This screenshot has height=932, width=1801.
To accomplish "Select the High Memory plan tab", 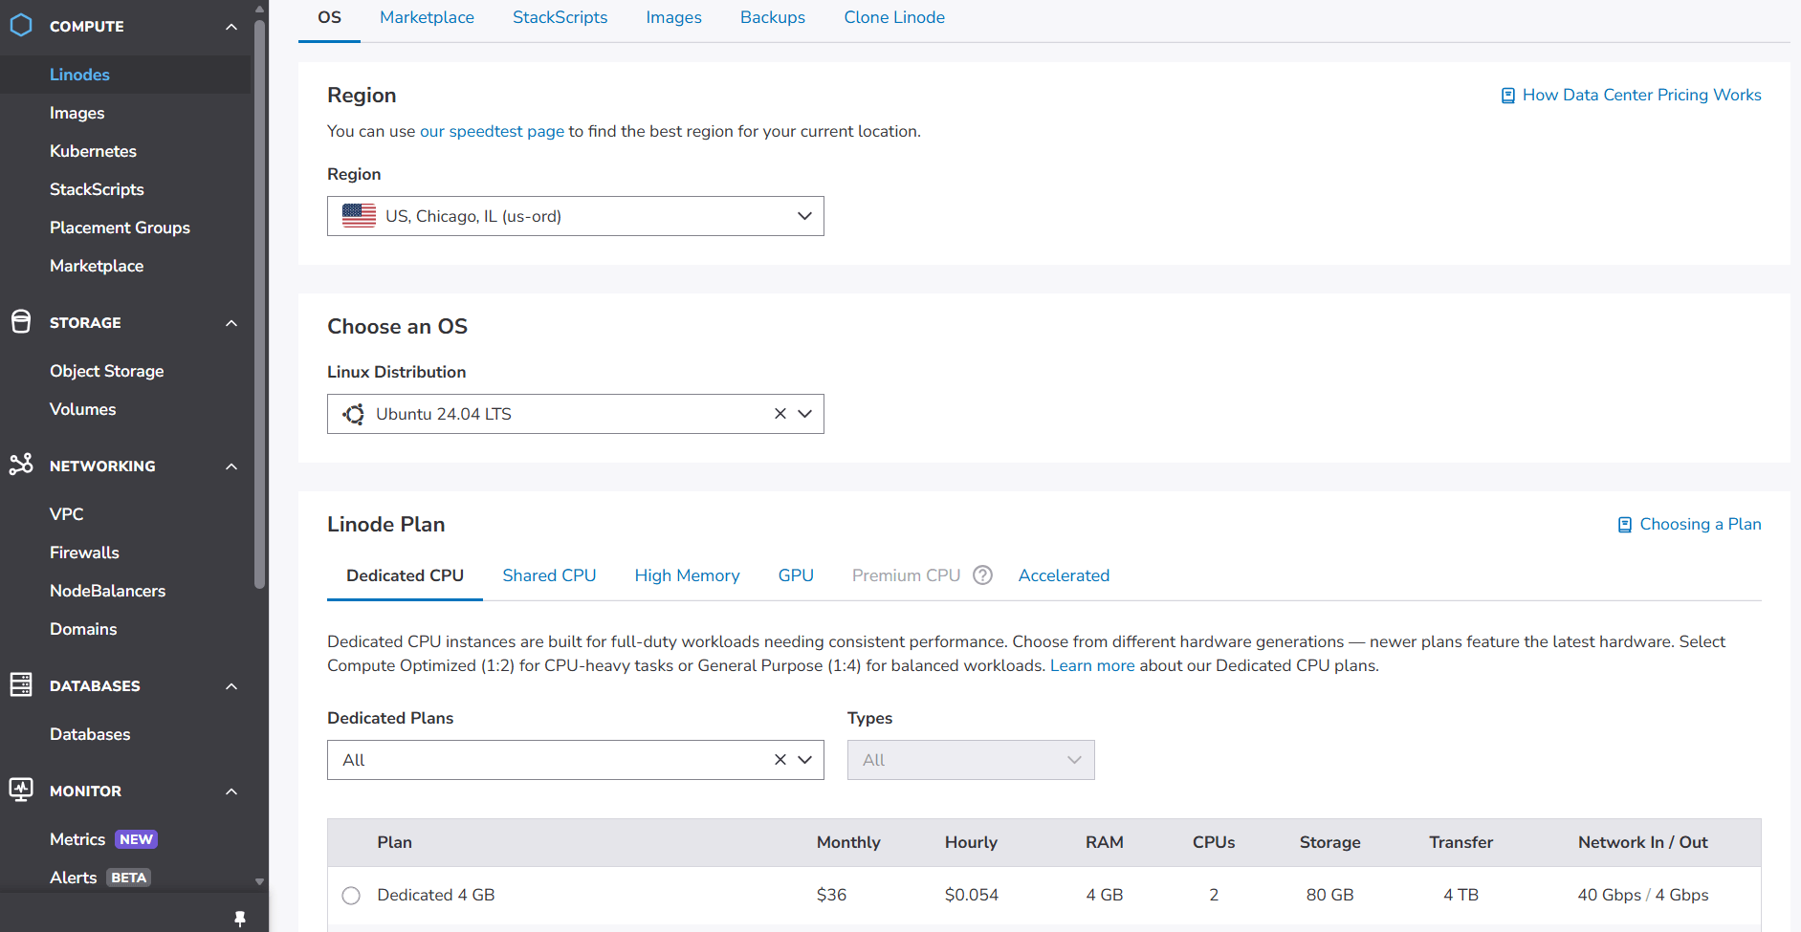I will 687,575.
